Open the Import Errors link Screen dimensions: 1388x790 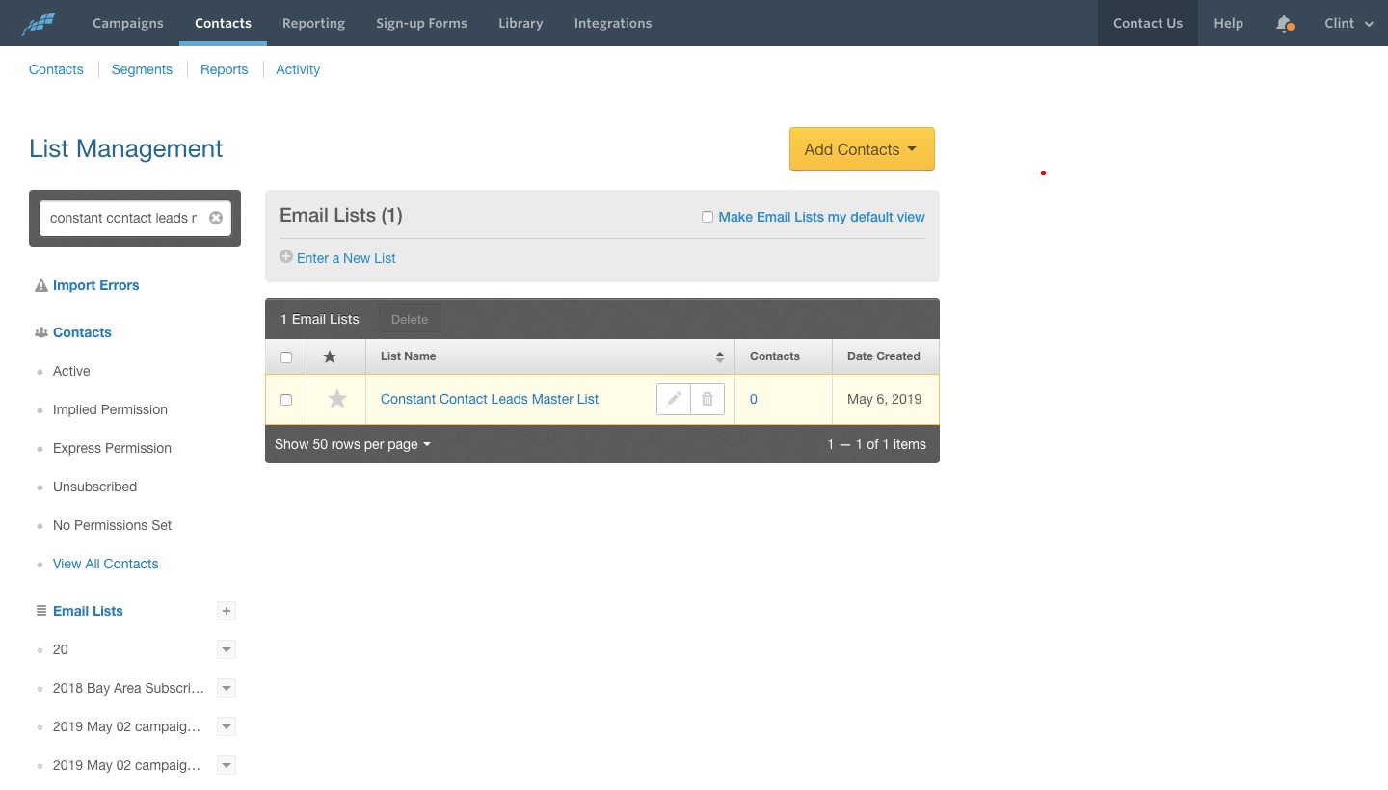coord(96,285)
